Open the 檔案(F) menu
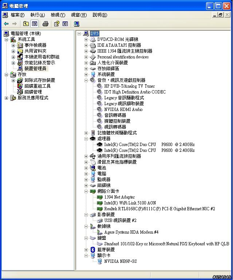Image resolution: width=233 pixels, height=280 pixels. point(17,15)
